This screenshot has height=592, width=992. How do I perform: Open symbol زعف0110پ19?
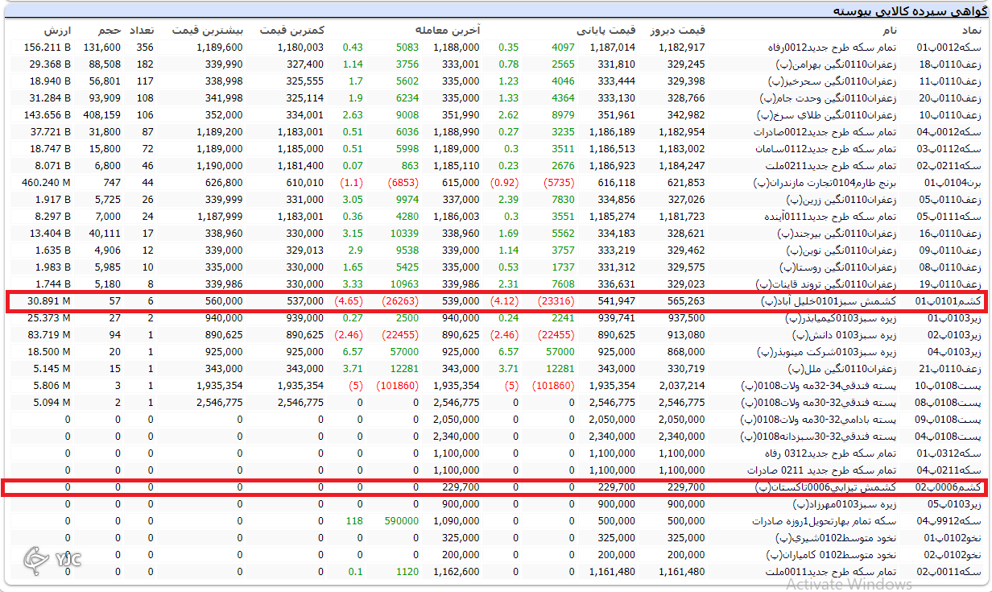[950, 284]
